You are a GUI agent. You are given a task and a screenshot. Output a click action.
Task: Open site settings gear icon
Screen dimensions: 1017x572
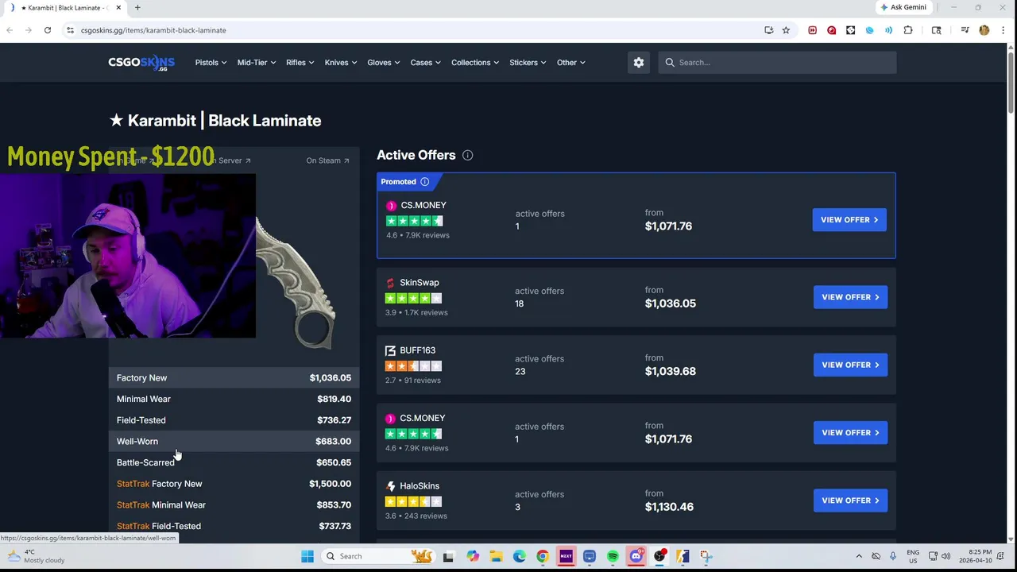tap(639, 62)
